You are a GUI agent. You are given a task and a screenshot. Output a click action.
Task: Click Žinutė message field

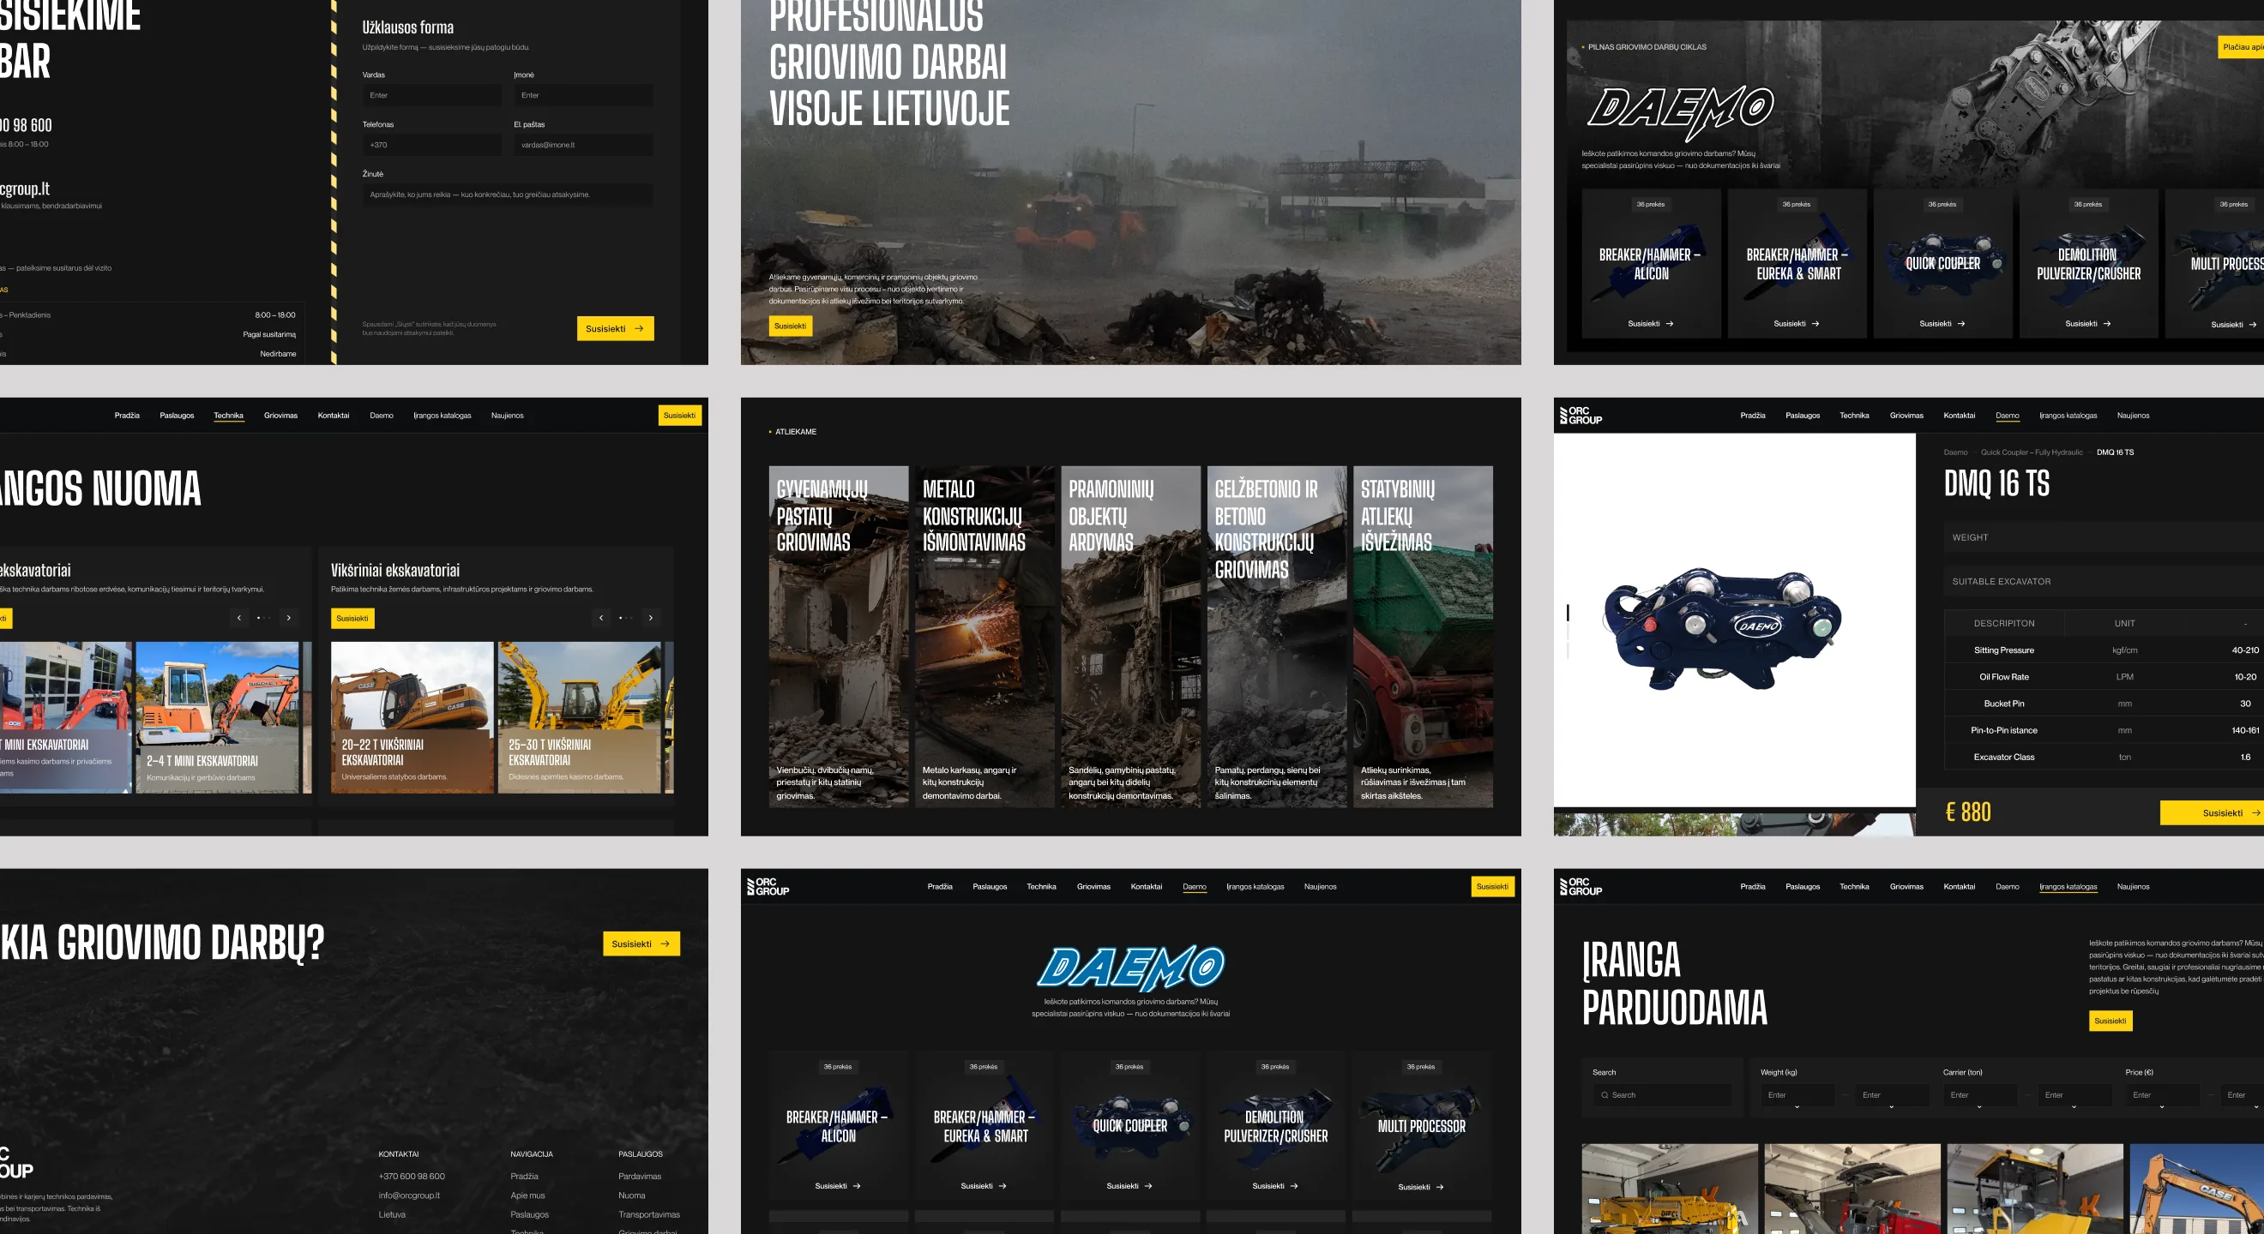click(x=508, y=195)
